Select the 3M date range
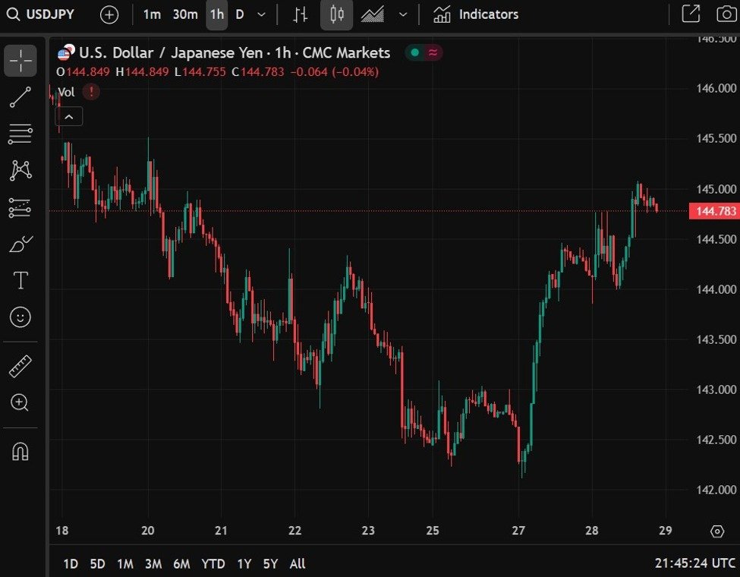740x577 pixels. tap(153, 563)
